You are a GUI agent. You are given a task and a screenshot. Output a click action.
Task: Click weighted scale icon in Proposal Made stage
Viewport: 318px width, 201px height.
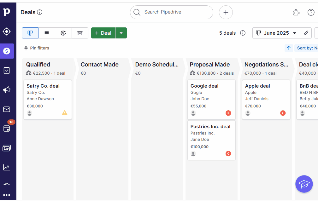(x=192, y=73)
